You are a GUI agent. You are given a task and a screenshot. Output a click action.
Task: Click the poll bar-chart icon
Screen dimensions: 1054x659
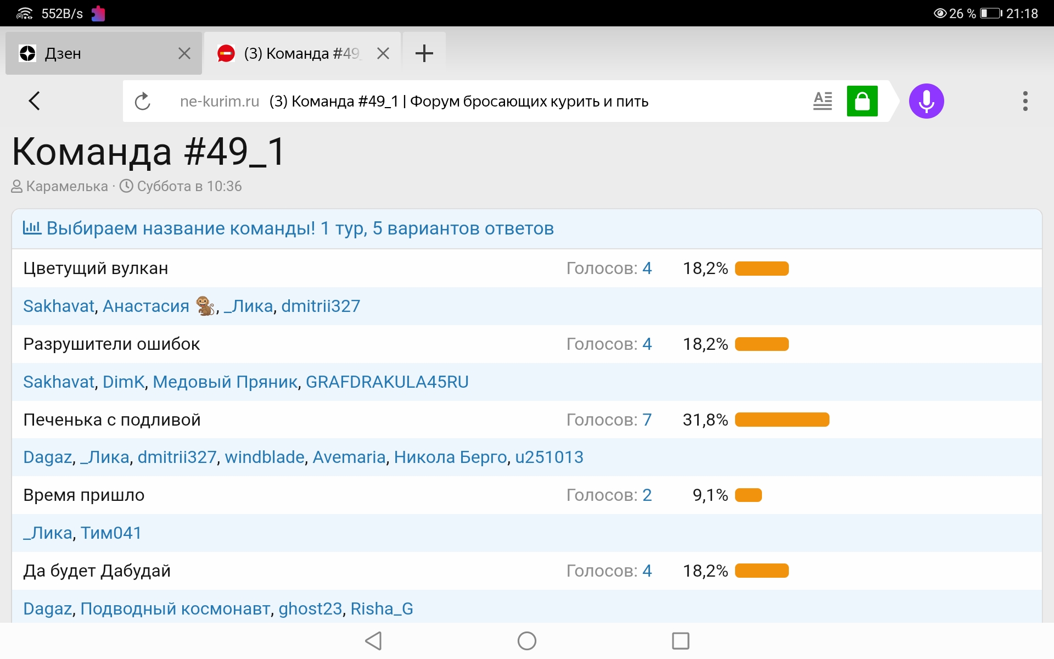(x=31, y=227)
